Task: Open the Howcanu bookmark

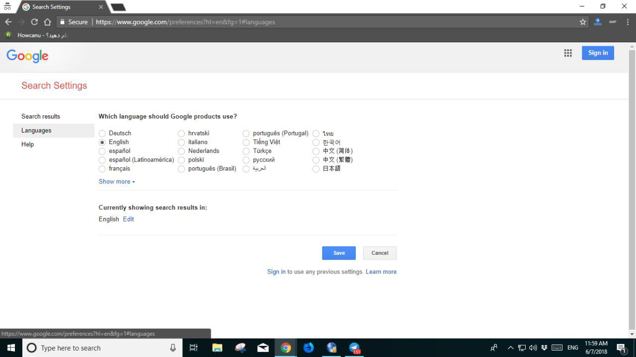Action: (36, 35)
